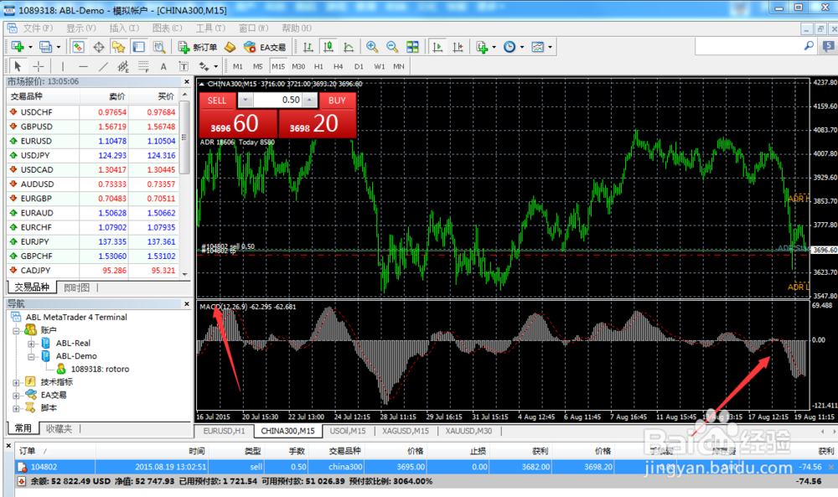Image resolution: width=838 pixels, height=497 pixels.
Task: Toggle chart Auto Scroll
Action: coord(437,47)
